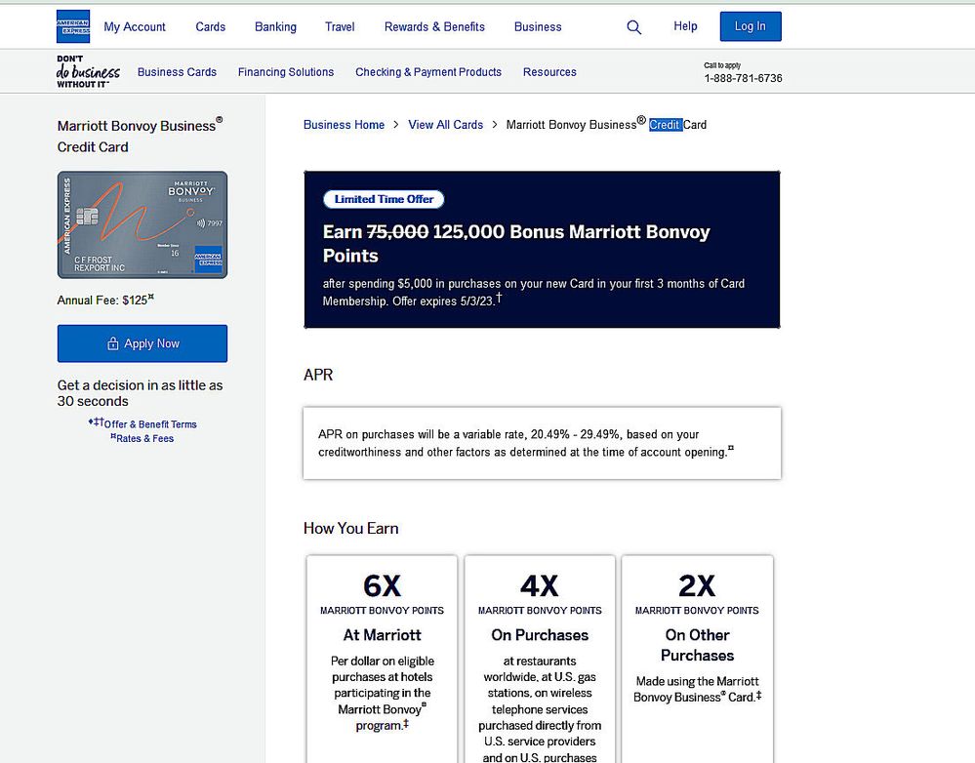The width and height of the screenshot is (975, 763).
Task: Click the American Express logo
Action: pos(73,26)
